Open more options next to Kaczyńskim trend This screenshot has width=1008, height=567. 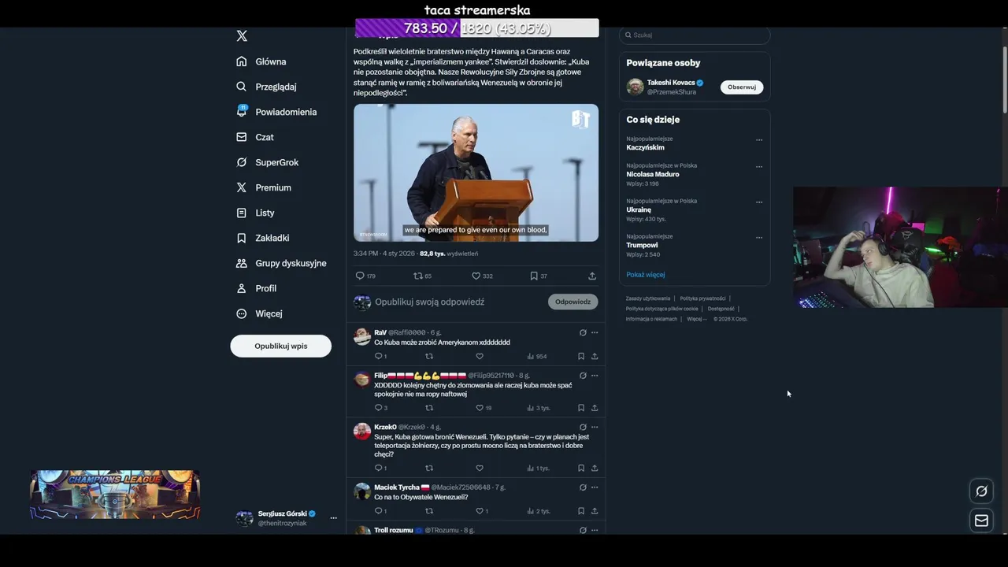(759, 140)
